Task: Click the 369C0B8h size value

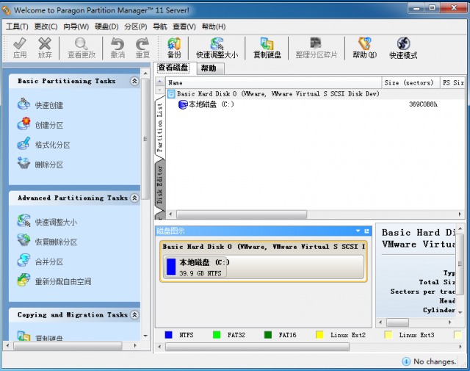Action: [x=423, y=104]
